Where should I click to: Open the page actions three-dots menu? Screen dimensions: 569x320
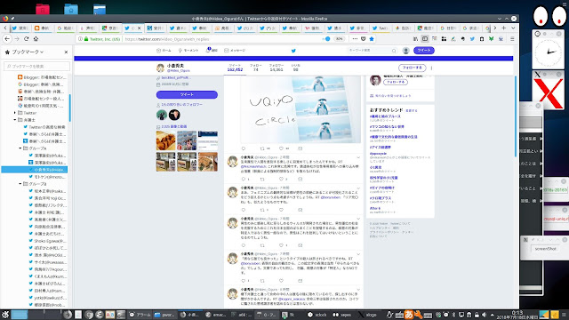pos(355,39)
